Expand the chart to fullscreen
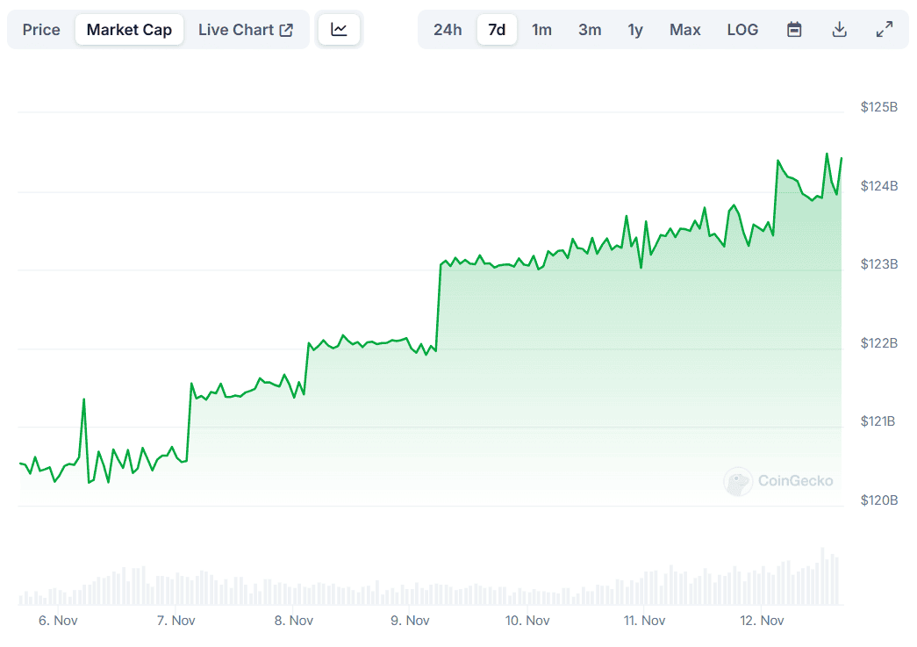 pos(885,28)
